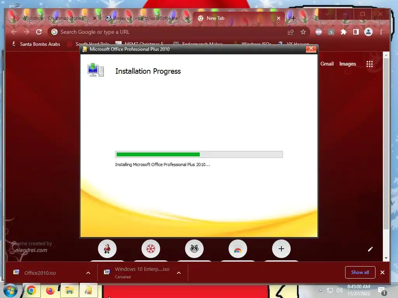The height and width of the screenshot is (298, 398).
Task: Open the volume speaker tray icon
Action: coord(339,290)
